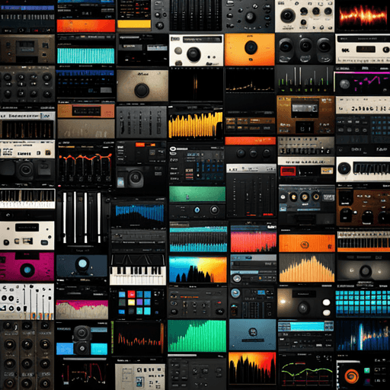
Task: Toggle the lower white oval button
Action: pos(326,312)
